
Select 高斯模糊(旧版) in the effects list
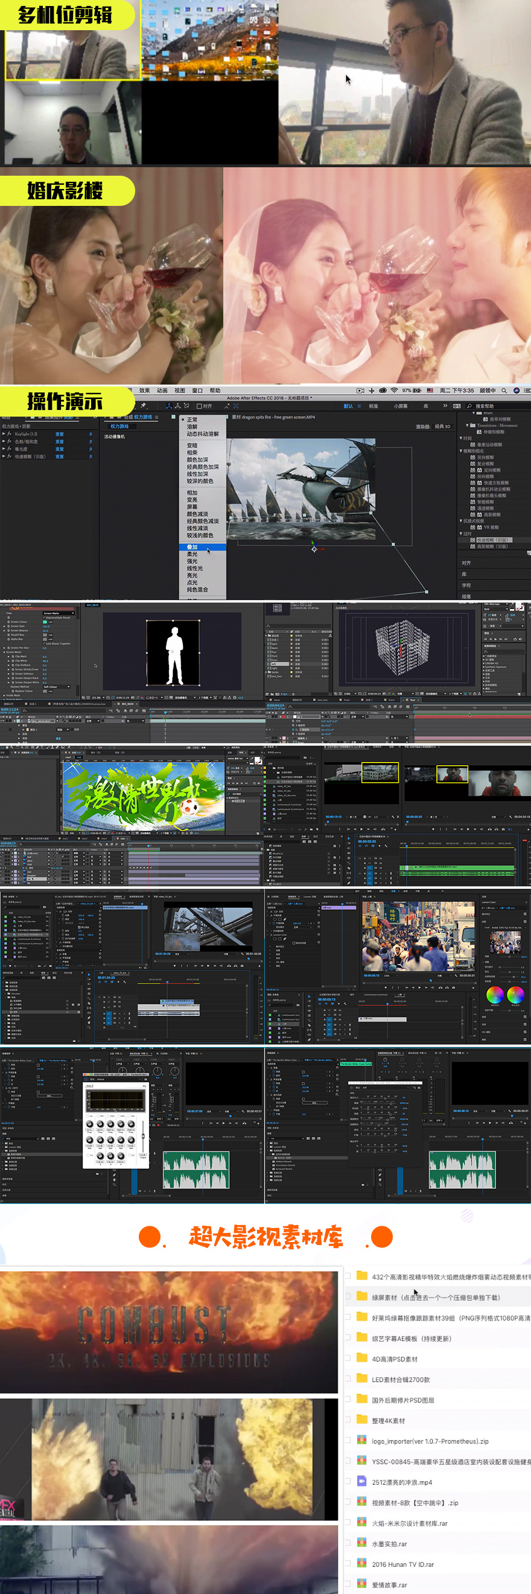click(492, 546)
